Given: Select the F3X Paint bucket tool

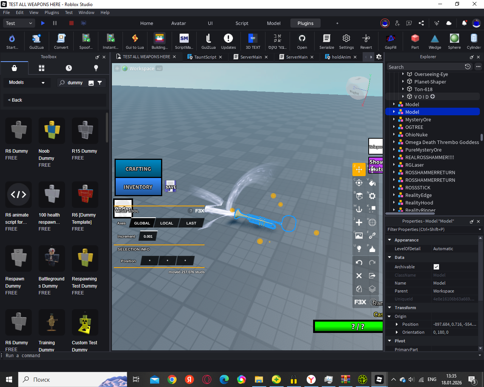Looking at the screenshot, I should pos(372,183).
